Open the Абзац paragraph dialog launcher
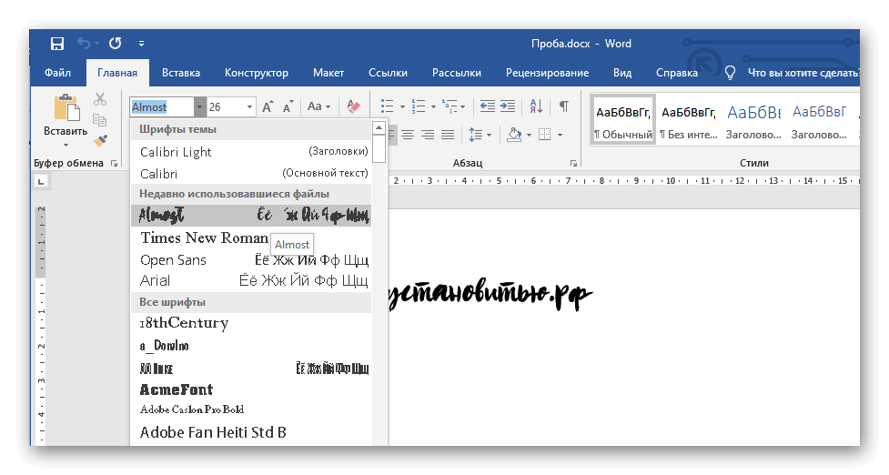The height and width of the screenshot is (475, 889). [573, 163]
